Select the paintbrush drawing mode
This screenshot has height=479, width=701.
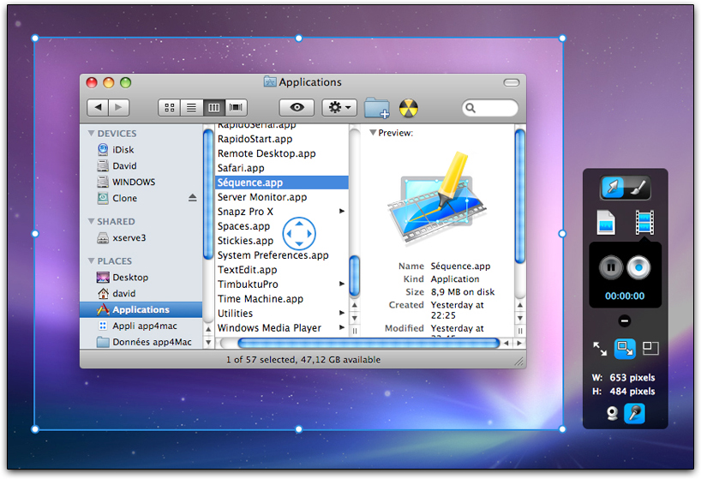pos(638,189)
